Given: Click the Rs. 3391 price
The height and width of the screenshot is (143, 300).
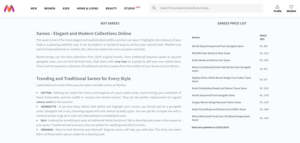Looking at the screenshot, I should [x=264, y=88].
